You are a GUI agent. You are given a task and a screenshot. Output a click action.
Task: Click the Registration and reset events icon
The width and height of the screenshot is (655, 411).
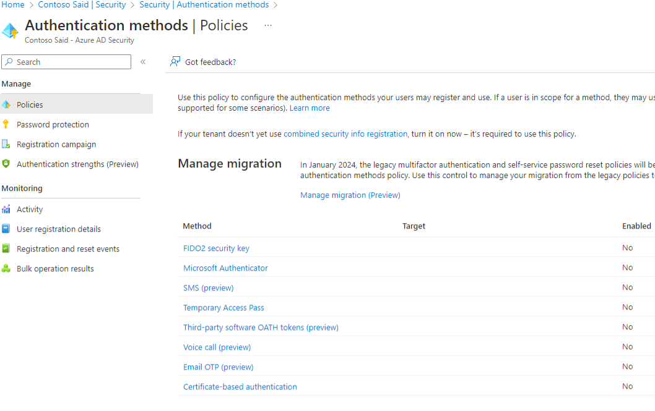(6, 248)
